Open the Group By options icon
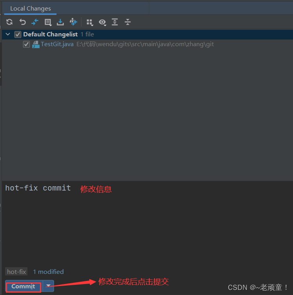Screen dimensions: 293x295 pyautogui.click(x=90, y=22)
